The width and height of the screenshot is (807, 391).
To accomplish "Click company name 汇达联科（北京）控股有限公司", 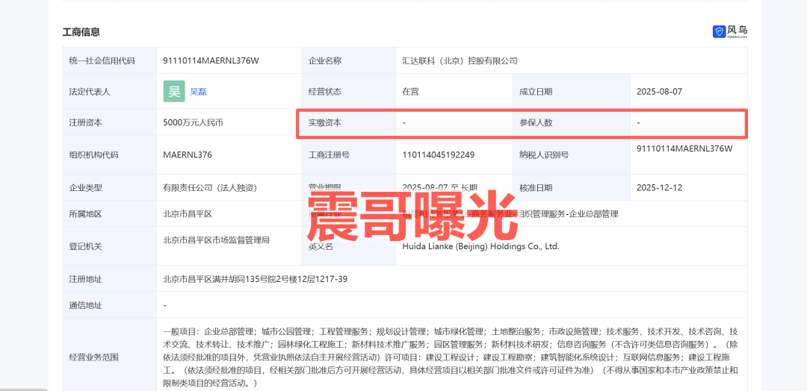I will (x=460, y=60).
